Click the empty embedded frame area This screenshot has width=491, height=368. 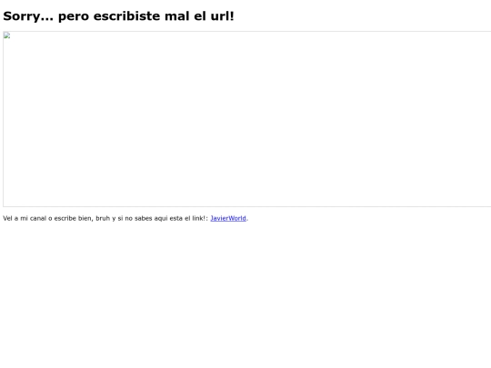(247, 119)
